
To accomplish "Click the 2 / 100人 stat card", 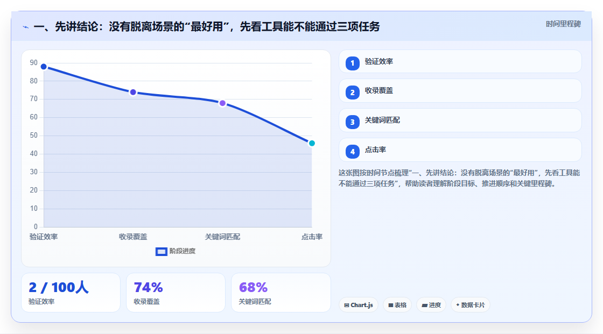I will 71,293.
